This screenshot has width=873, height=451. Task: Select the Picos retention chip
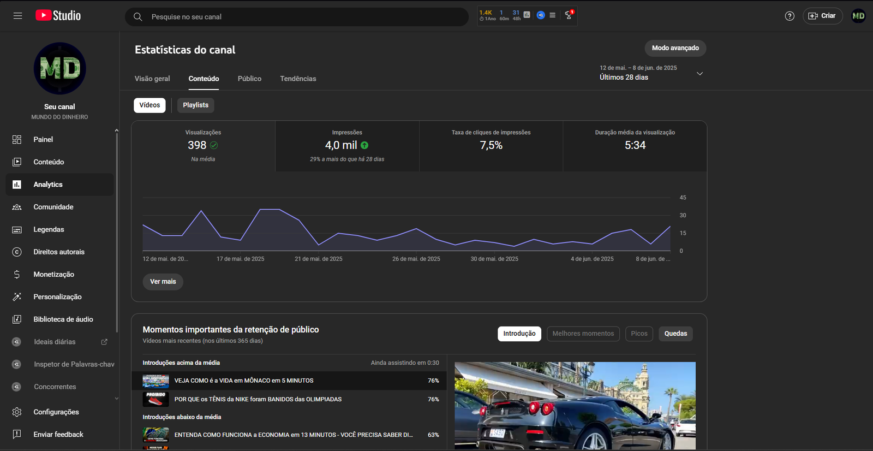(639, 334)
